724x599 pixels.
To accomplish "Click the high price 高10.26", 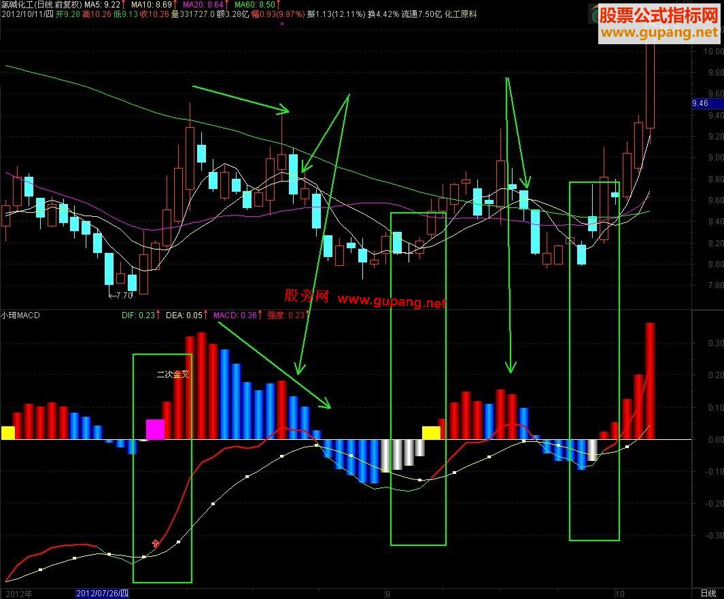I will pyautogui.click(x=97, y=14).
